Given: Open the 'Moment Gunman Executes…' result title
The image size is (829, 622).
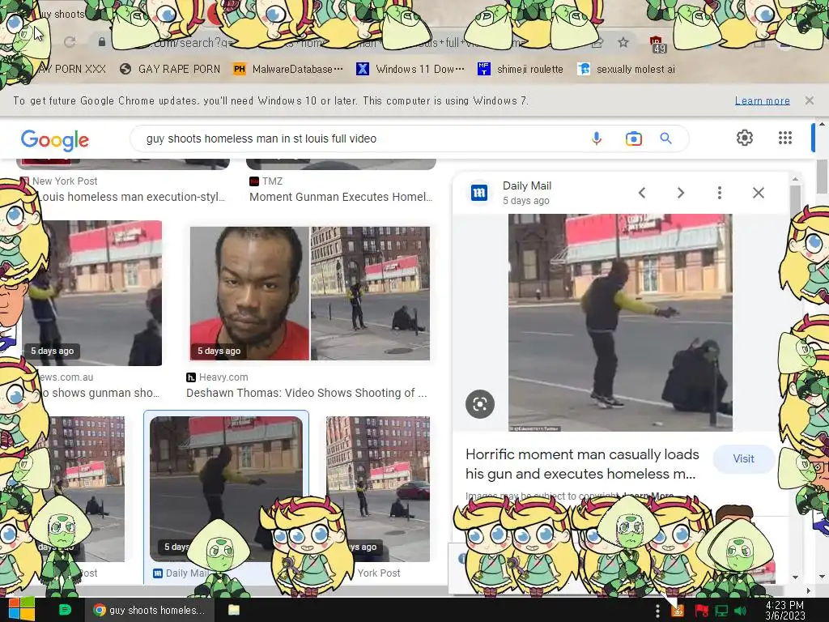Looking at the screenshot, I should pyautogui.click(x=341, y=197).
